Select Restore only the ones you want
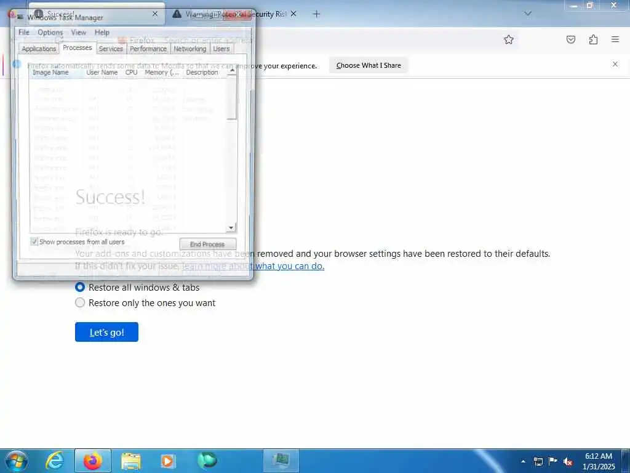Screen dimensions: 630x473 [80, 302]
